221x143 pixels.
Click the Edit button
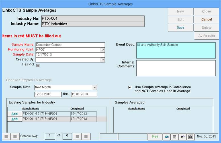click(x=180, y=19)
